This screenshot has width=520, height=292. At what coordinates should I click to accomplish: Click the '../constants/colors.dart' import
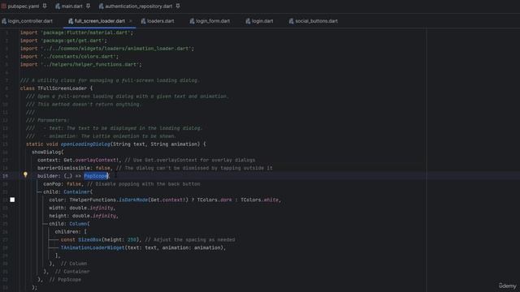[80, 56]
